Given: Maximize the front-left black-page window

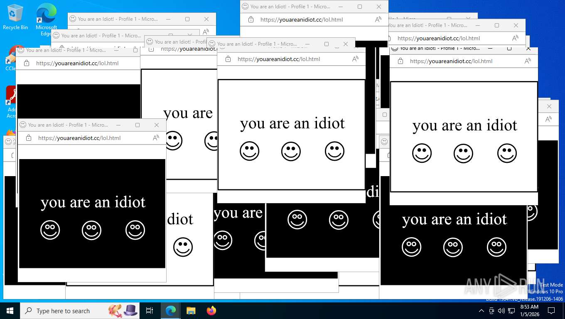Looking at the screenshot, I should tap(138, 125).
